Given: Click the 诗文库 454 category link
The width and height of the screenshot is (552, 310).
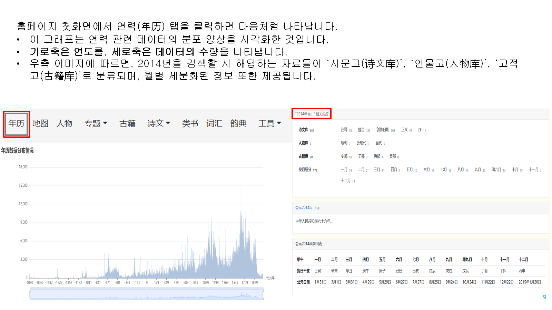Looking at the screenshot, I should (306, 130).
